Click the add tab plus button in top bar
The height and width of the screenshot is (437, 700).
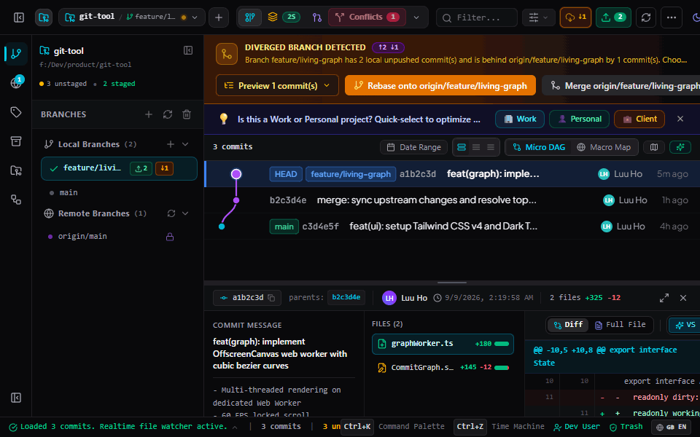point(219,17)
